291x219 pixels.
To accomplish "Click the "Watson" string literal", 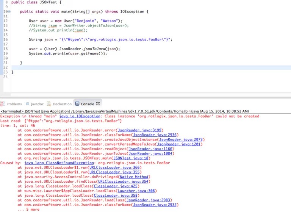I will [x=109, y=21].
